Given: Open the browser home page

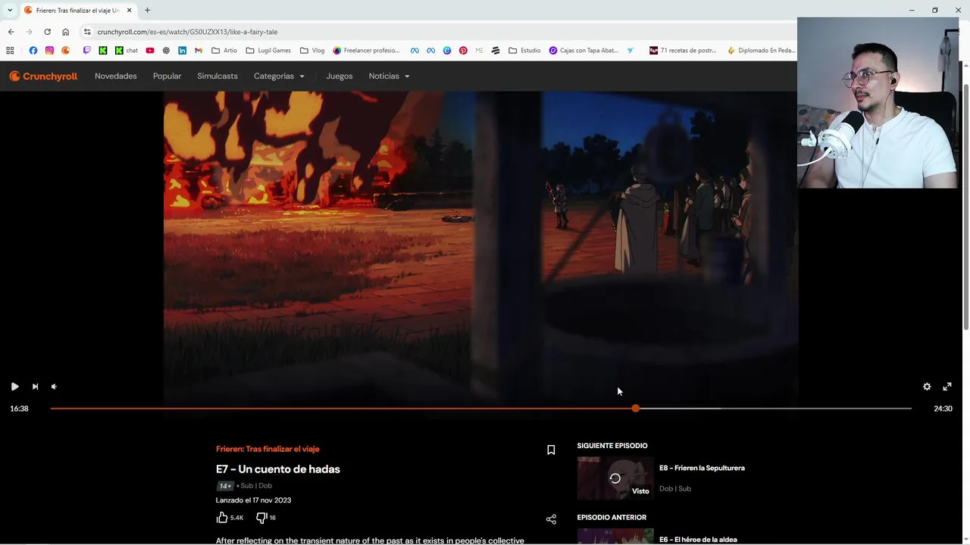Looking at the screenshot, I should (x=65, y=32).
